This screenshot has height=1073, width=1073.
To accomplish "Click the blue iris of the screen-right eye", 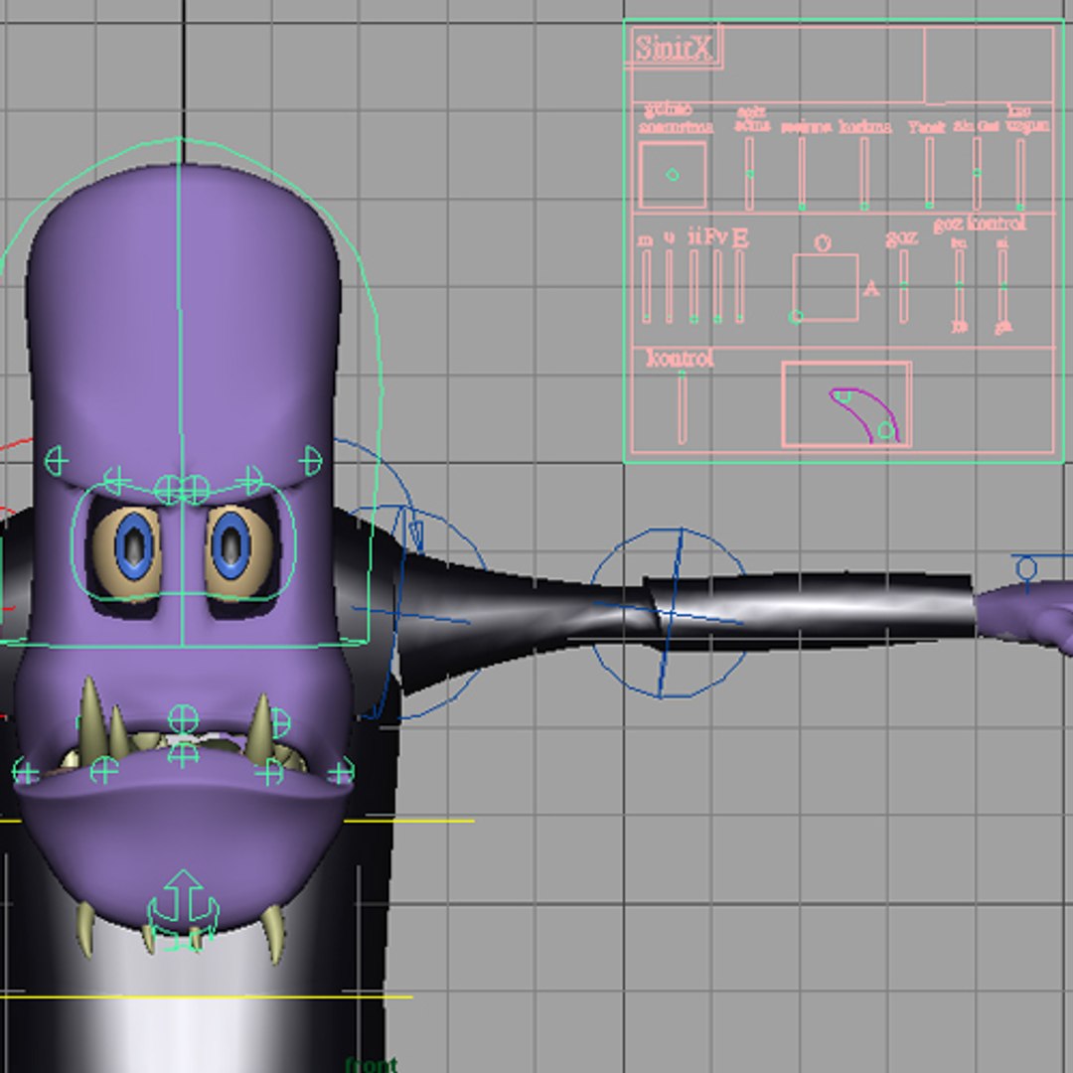I will pyautogui.click(x=231, y=545).
